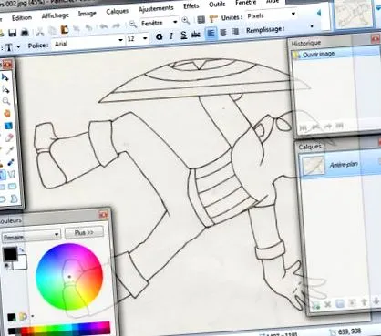Open the Unités Pixels dropdown

tap(293, 14)
